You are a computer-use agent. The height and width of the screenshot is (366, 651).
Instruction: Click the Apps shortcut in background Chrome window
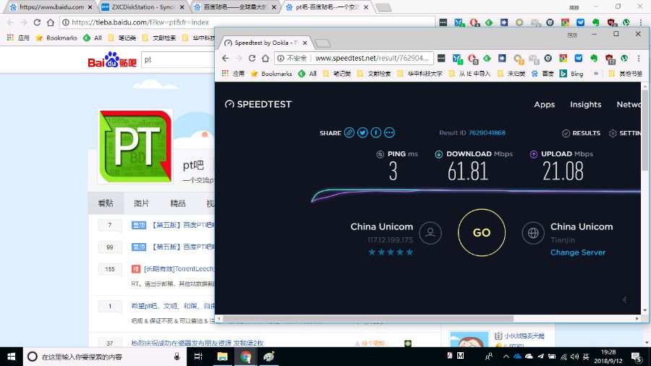click(18, 38)
